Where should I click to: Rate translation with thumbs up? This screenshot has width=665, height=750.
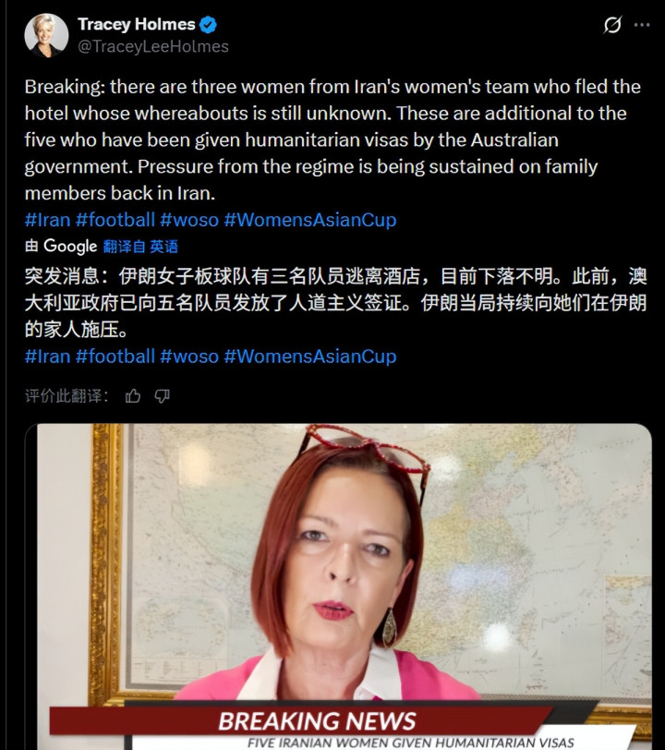(132, 396)
